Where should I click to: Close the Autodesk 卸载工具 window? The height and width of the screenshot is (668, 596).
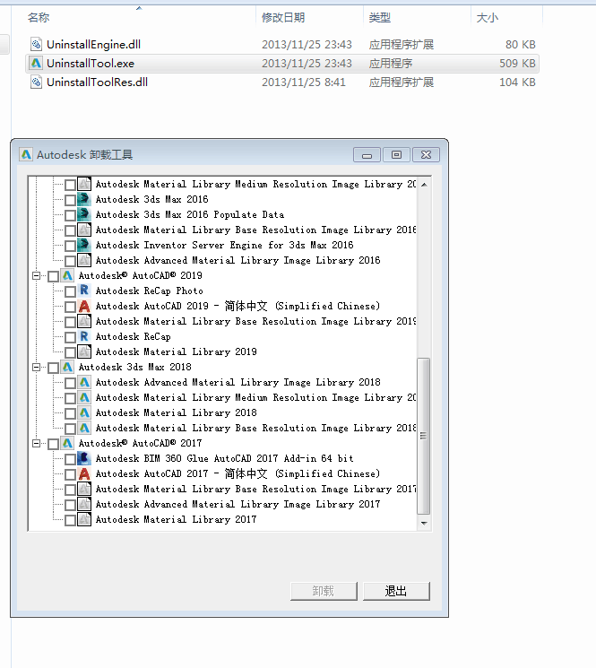pos(426,155)
